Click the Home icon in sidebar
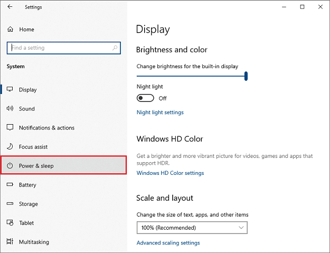The width and height of the screenshot is (330, 253). (x=10, y=30)
